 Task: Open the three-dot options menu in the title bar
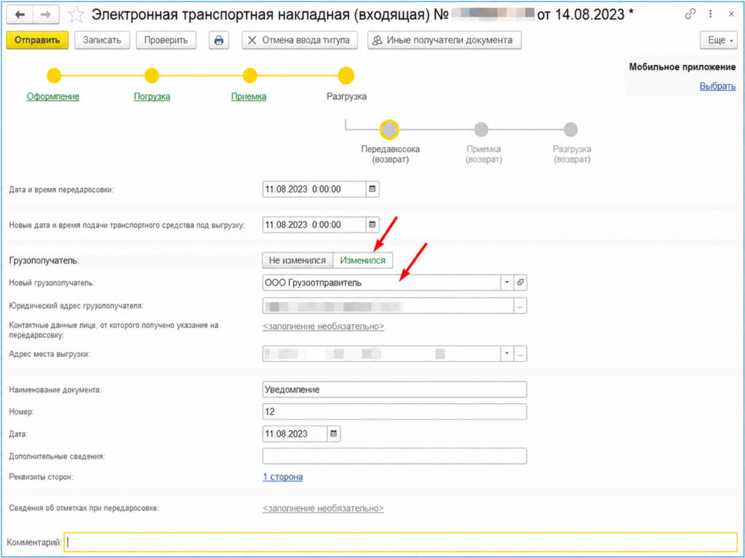tap(711, 15)
